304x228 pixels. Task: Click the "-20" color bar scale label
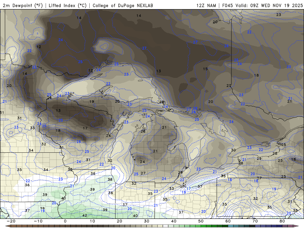coord(11,221)
